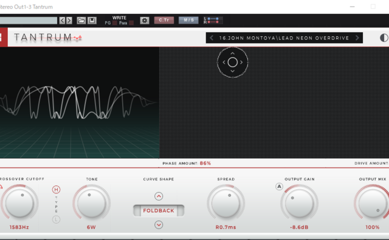Select next Tantrum preset arrow
The width and height of the screenshot is (389, 240).
[357, 38]
